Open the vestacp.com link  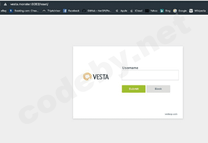coord(171,114)
